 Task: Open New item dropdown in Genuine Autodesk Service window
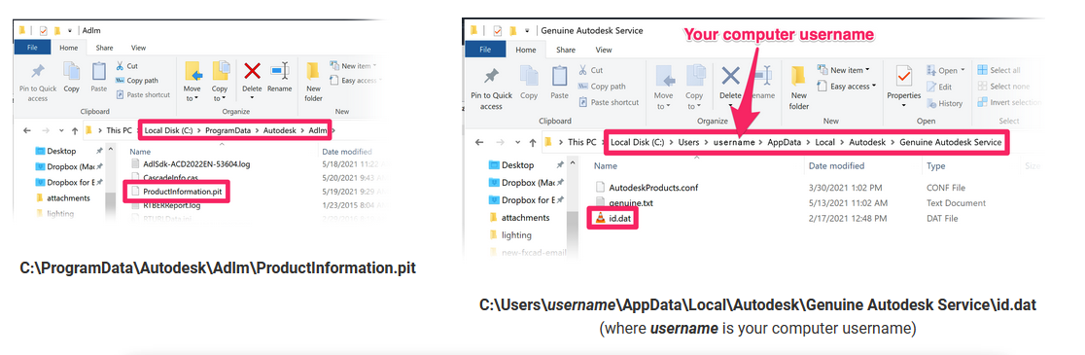843,70
